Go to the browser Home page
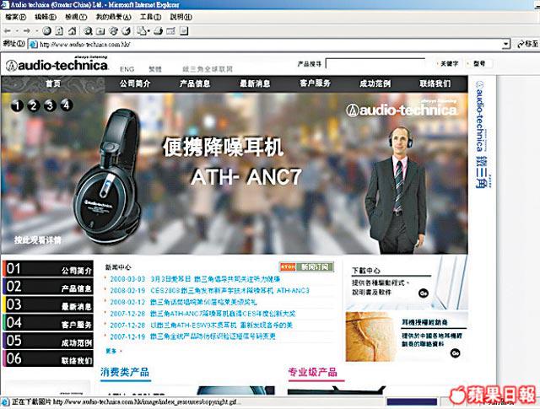540x409 pixels. click(x=72, y=31)
